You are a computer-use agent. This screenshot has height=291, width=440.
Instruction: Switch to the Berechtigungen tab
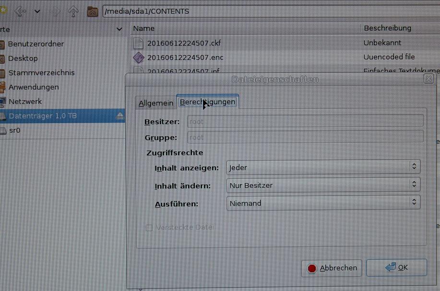pyautogui.click(x=207, y=102)
